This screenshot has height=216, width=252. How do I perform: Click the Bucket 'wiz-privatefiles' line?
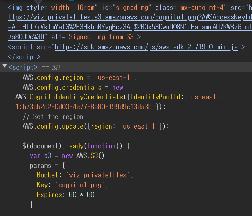click(x=85, y=175)
